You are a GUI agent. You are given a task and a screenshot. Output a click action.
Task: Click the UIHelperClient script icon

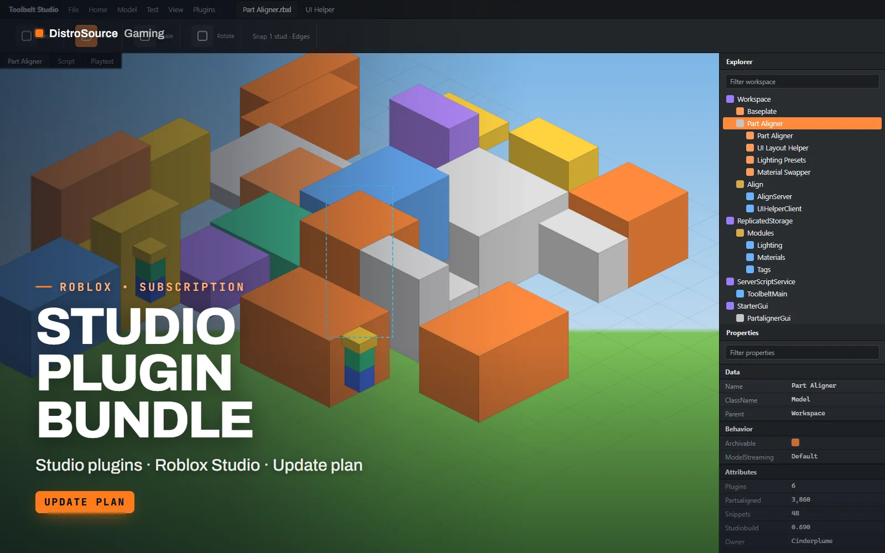click(750, 208)
